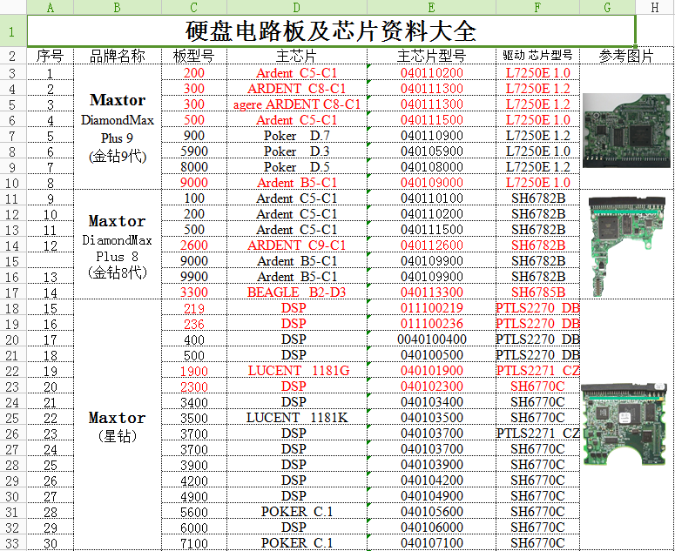This screenshot has height=551, width=675.
Task: Click the 驱动 芯片型号 header cell
Action: (537, 56)
